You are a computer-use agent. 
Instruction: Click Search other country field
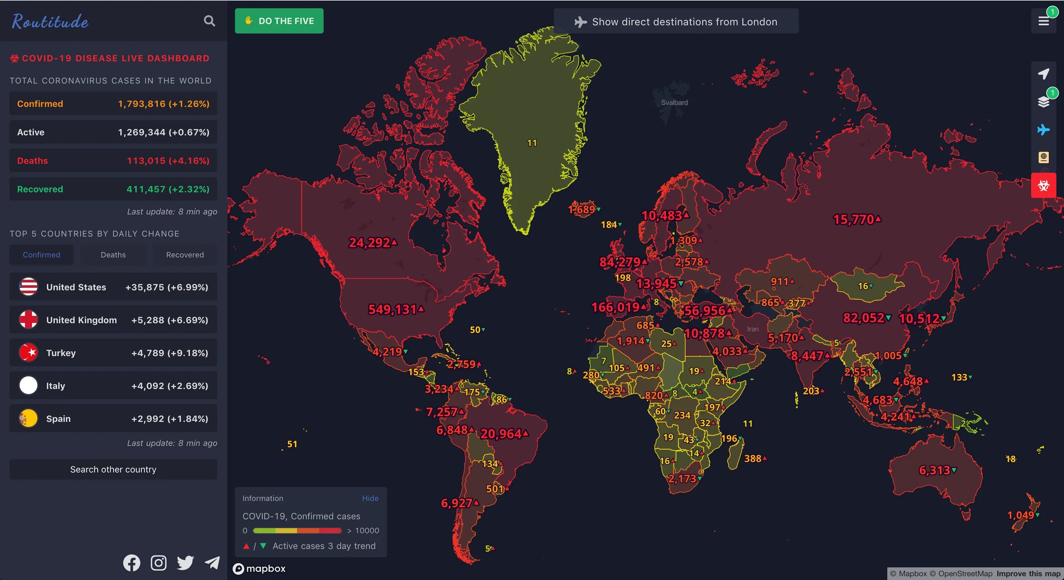point(113,469)
